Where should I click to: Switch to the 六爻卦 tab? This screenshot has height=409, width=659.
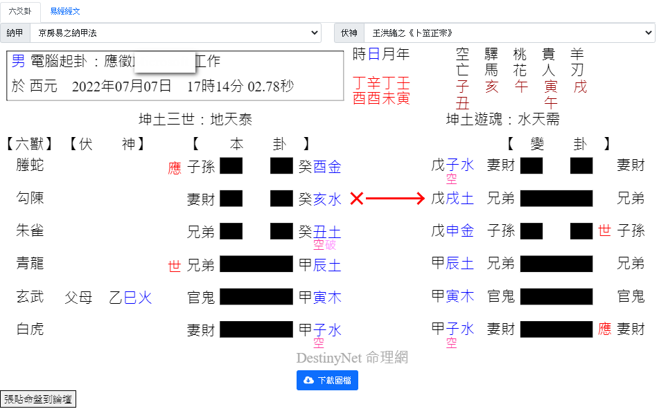point(20,11)
